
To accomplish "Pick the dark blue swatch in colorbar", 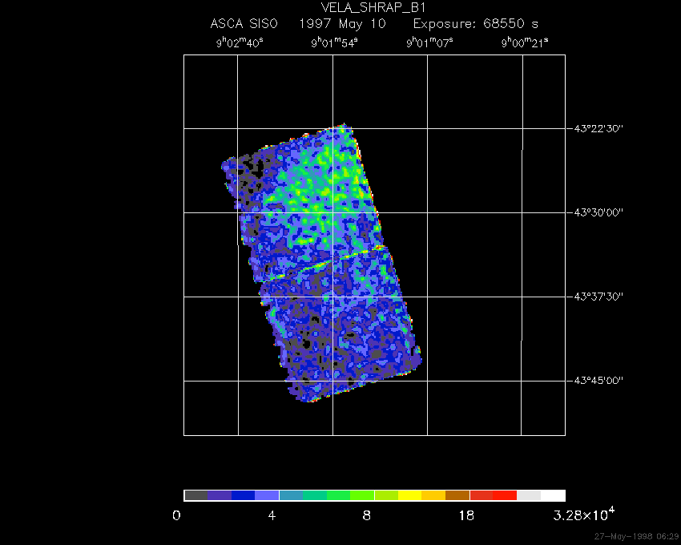I will [244, 495].
